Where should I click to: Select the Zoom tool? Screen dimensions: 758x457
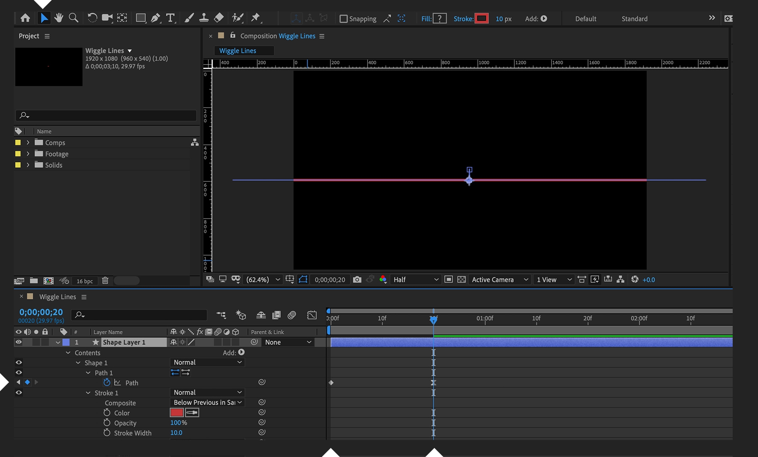tap(74, 18)
